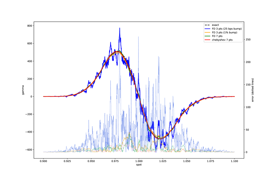Click the 1.025 tick on spot axis
Viewport: 271px width, 181px height.
click(163, 161)
